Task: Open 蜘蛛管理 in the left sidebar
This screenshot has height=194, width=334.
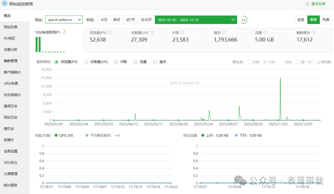Action: point(11,61)
